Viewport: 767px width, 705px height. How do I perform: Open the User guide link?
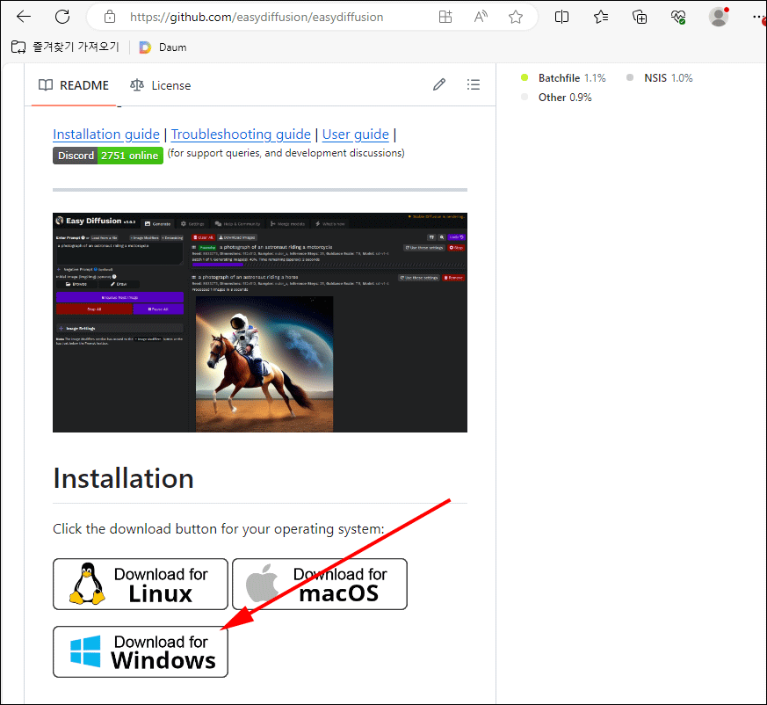point(356,134)
